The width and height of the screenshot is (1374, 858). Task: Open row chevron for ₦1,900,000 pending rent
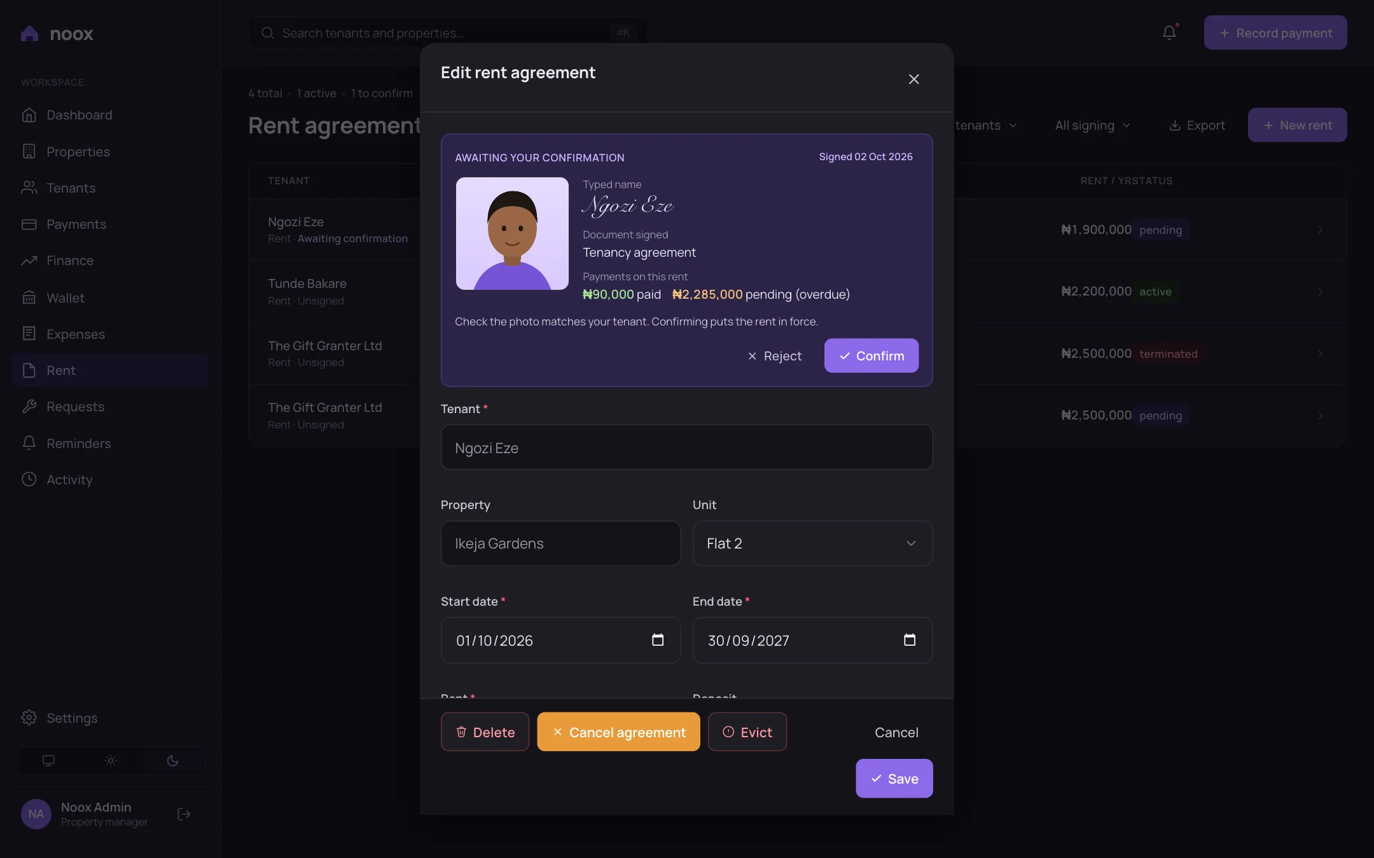coord(1321,229)
